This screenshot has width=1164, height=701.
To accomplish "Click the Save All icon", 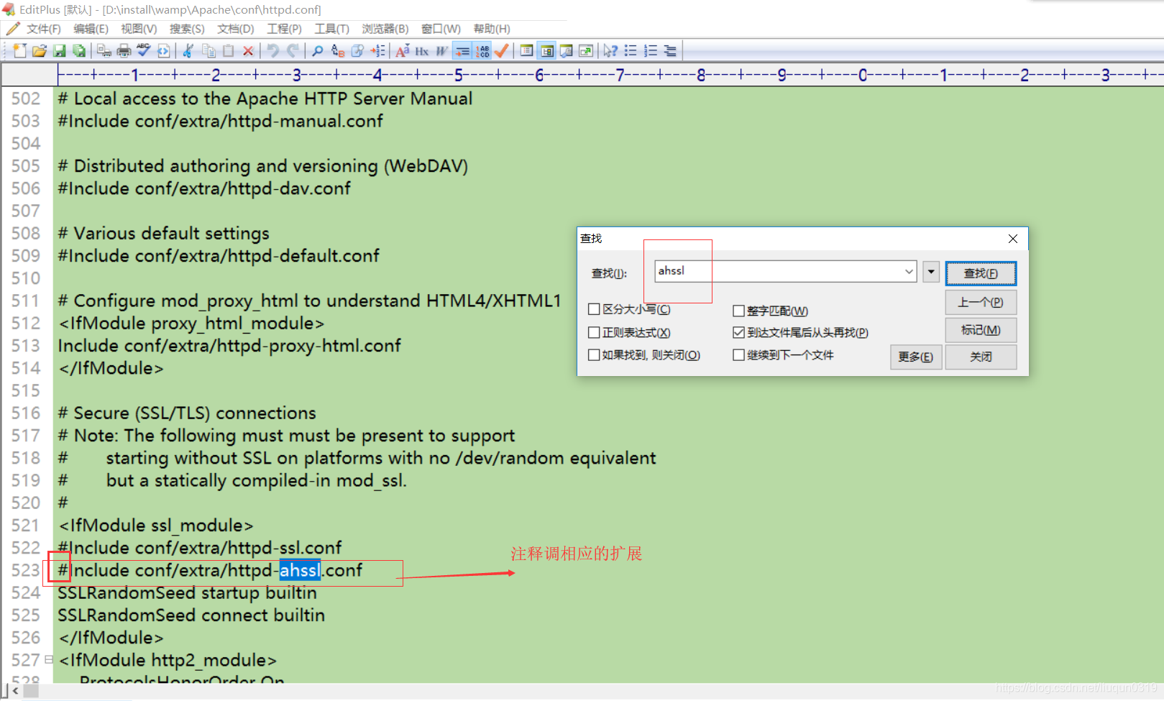I will pos(80,50).
